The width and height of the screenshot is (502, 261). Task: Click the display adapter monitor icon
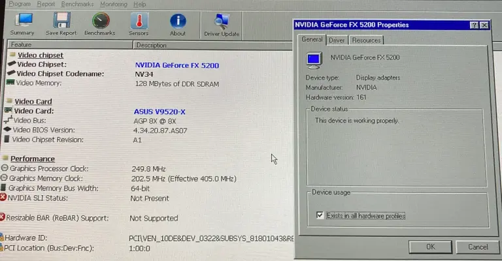[315, 59]
